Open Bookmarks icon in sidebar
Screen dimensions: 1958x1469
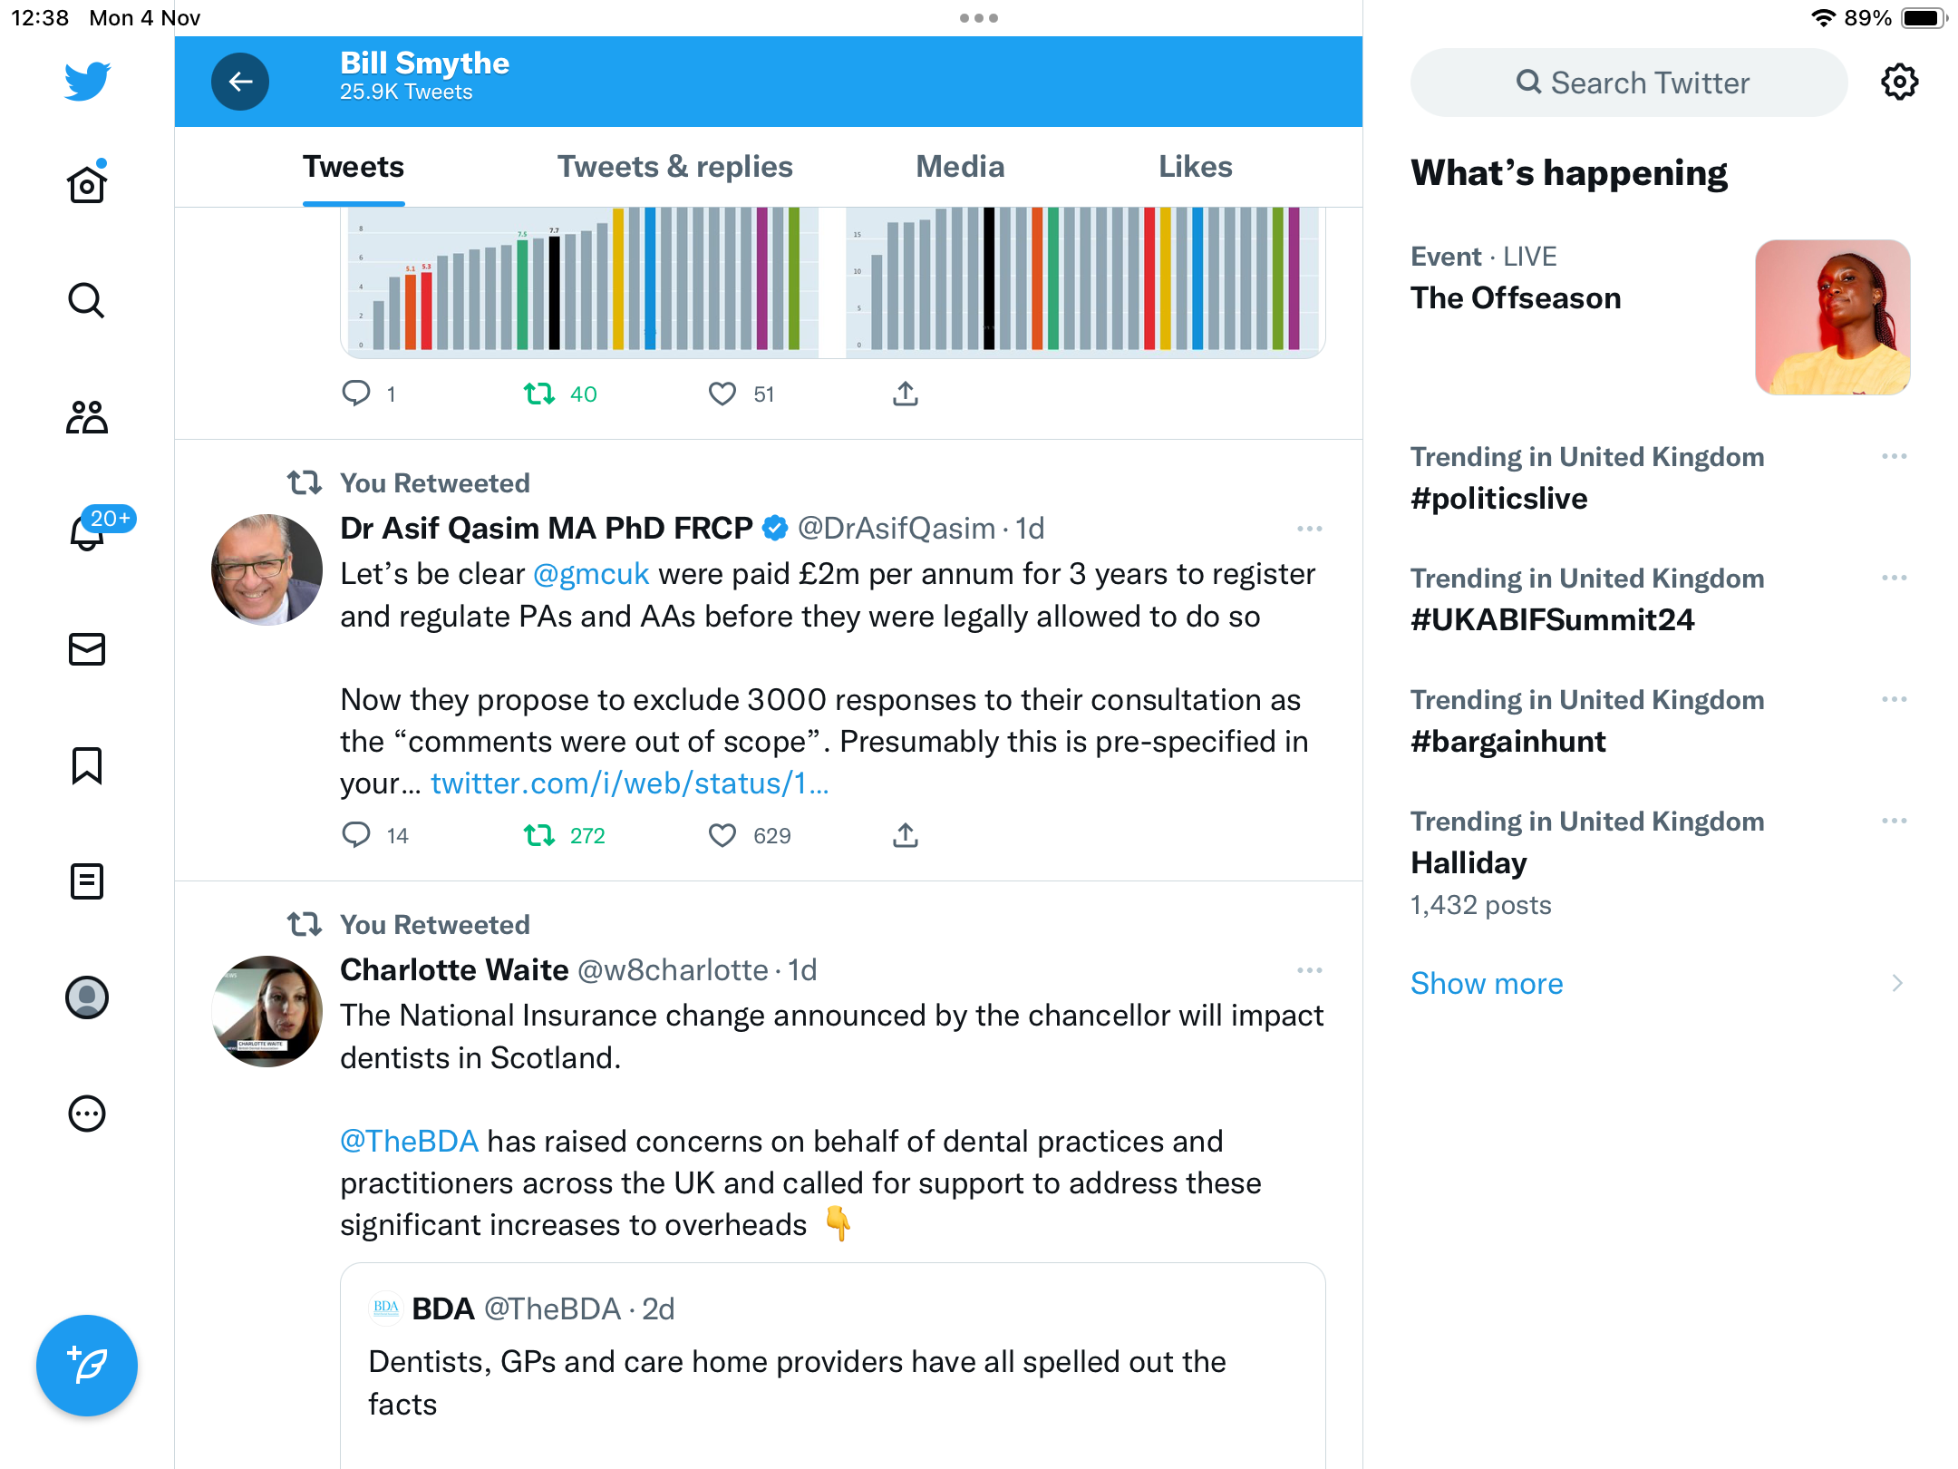coord(87,765)
